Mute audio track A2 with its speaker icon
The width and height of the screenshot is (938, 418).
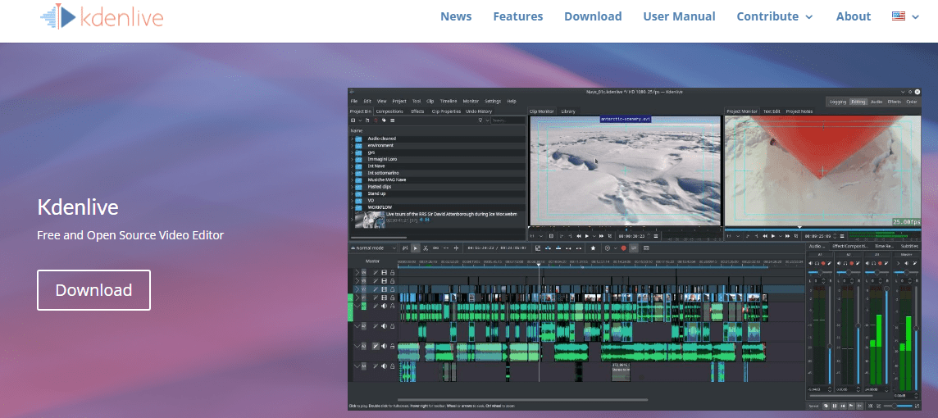click(x=384, y=326)
